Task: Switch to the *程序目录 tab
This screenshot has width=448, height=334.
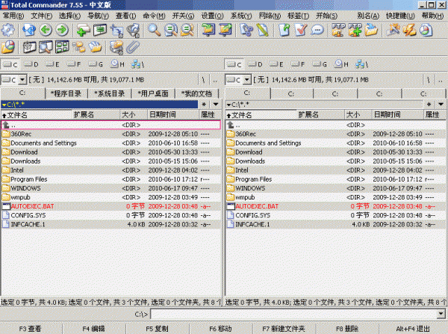Action: pyautogui.click(x=66, y=93)
